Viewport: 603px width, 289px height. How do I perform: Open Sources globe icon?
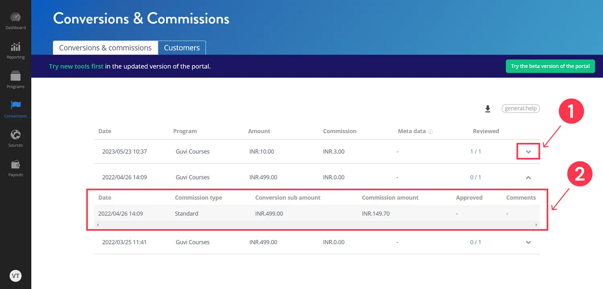click(x=15, y=134)
